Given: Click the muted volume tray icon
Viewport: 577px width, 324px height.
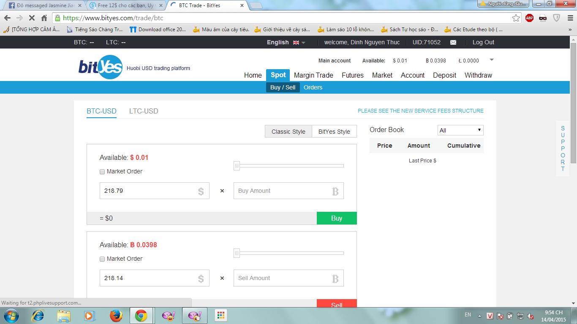Looking at the screenshot, I should point(531,316).
